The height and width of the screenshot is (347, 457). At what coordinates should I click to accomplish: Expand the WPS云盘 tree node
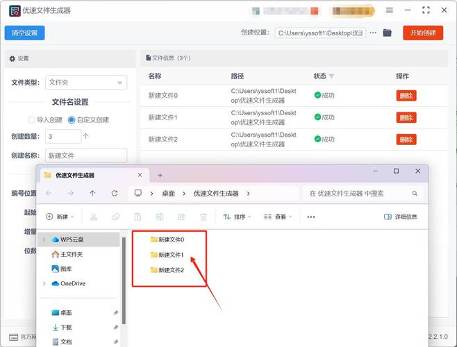click(x=44, y=239)
